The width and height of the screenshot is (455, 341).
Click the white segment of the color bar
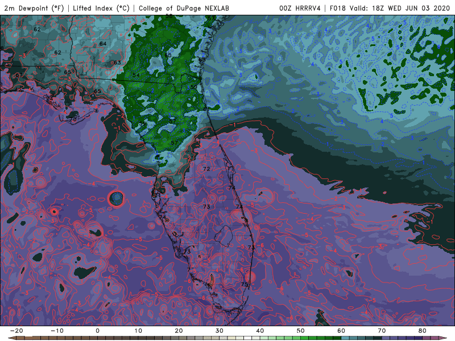248,338
